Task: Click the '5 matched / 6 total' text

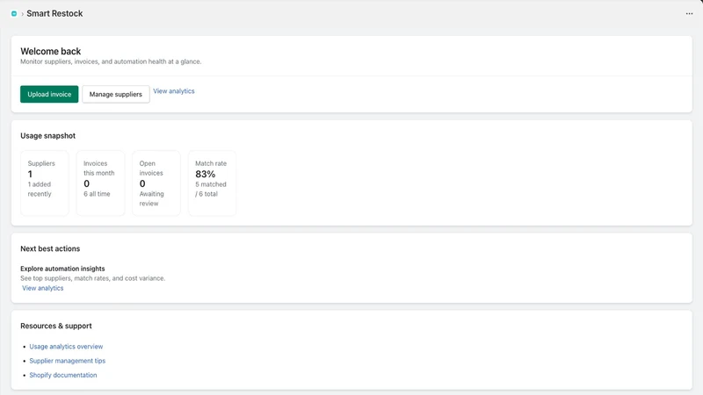Action: pyautogui.click(x=211, y=189)
